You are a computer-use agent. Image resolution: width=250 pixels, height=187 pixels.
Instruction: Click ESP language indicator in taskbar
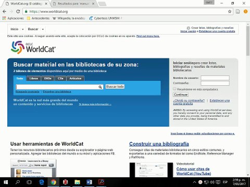[225, 182]
